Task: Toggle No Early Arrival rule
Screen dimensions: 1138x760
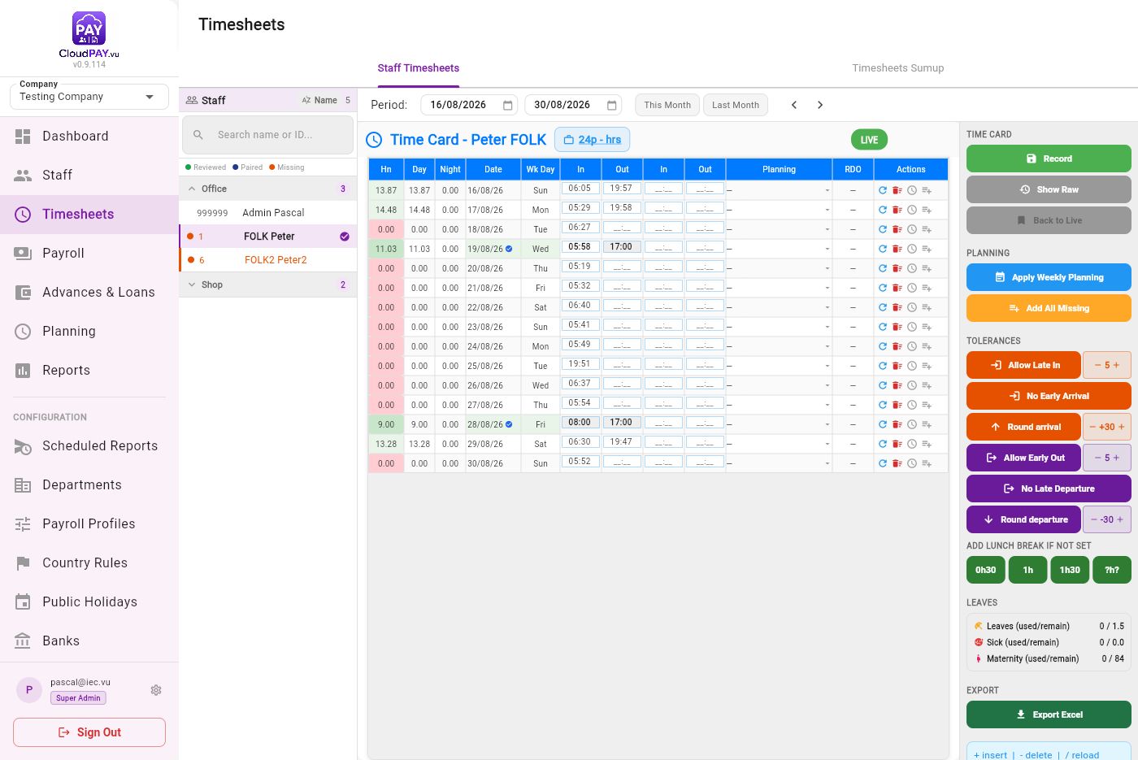Action: click(x=1049, y=396)
